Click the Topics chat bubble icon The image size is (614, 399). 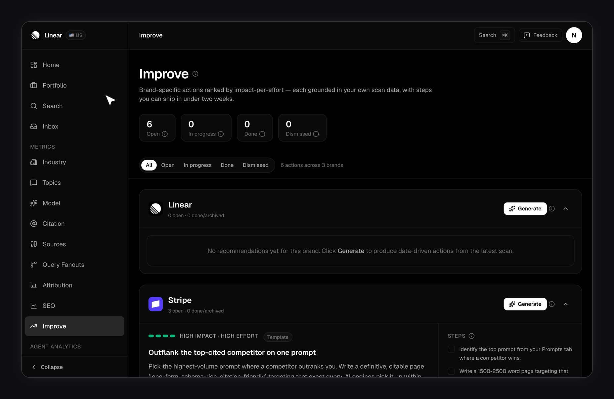(x=34, y=183)
